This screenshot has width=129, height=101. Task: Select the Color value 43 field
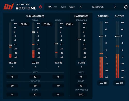click(81, 86)
